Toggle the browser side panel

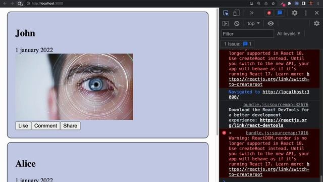click(304, 4)
